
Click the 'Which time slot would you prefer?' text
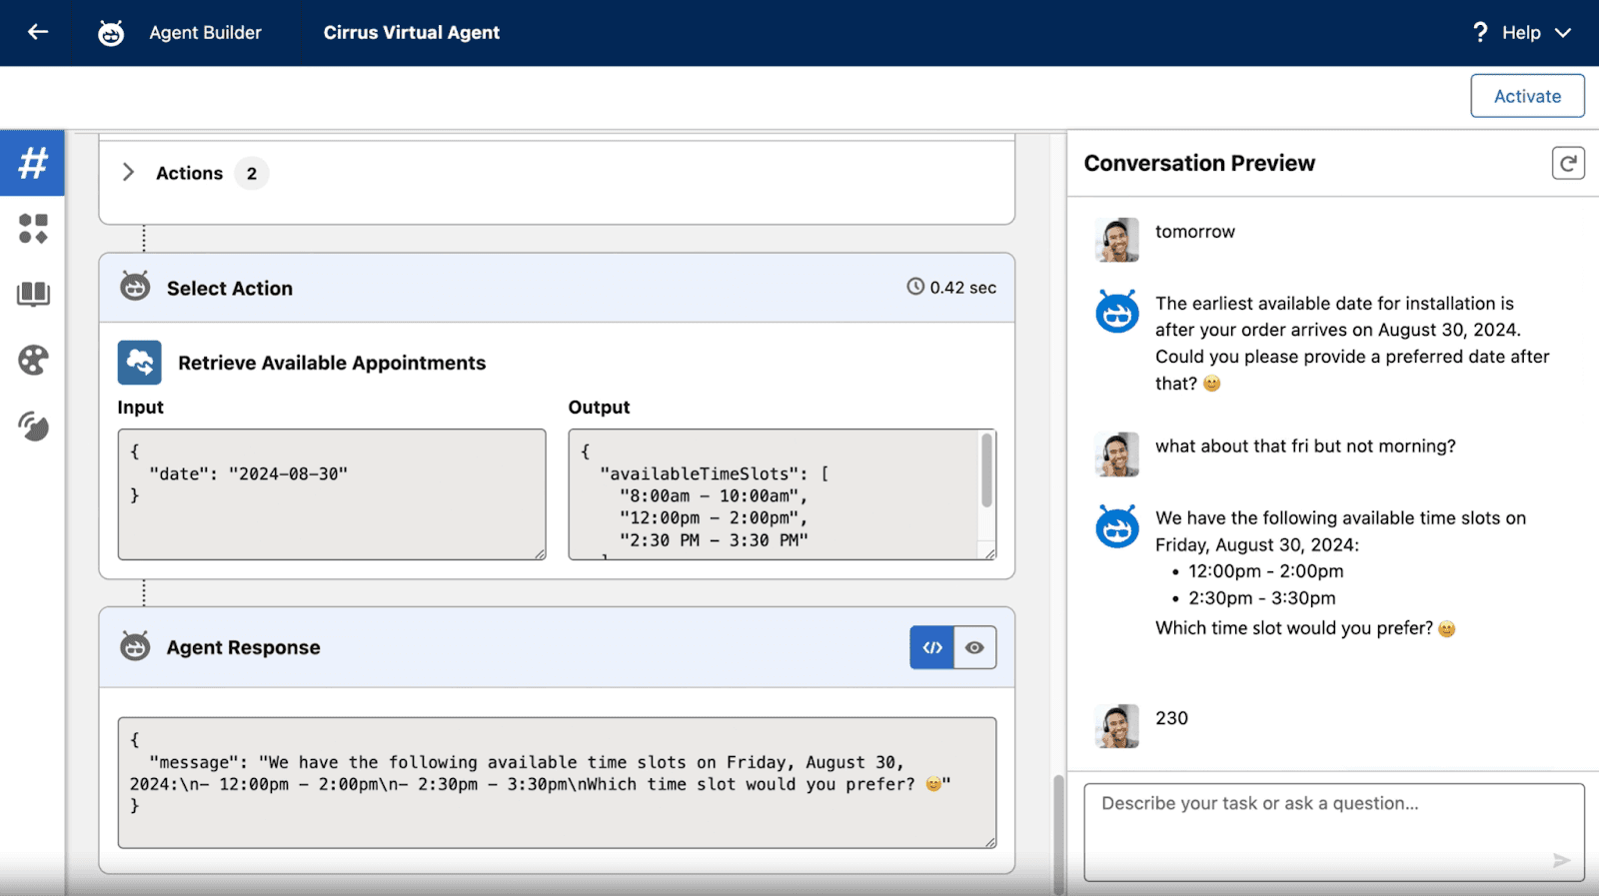tap(1294, 628)
